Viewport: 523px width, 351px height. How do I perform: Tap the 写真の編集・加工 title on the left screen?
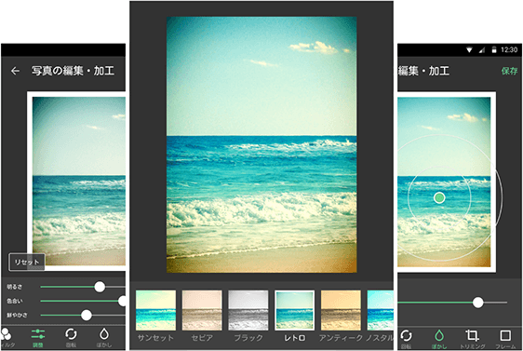click(x=73, y=71)
